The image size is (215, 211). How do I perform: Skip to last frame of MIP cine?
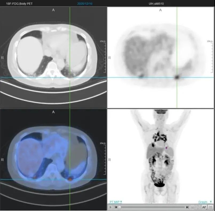click(x=187, y=207)
